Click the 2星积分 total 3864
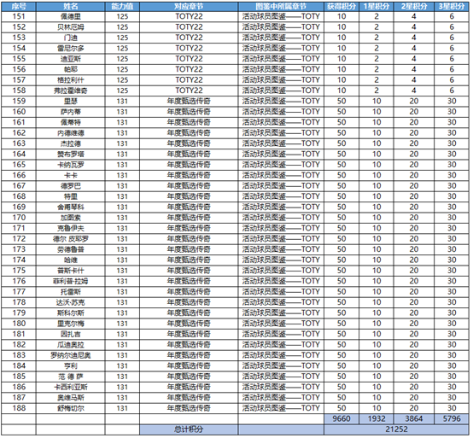Image resolution: width=473 pixels, height=438 pixels. [x=414, y=418]
